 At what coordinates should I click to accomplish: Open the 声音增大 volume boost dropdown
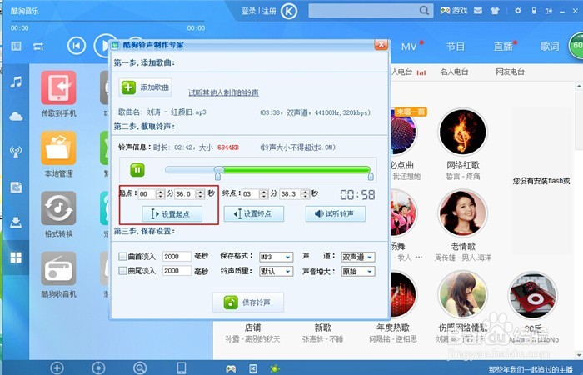(x=358, y=271)
